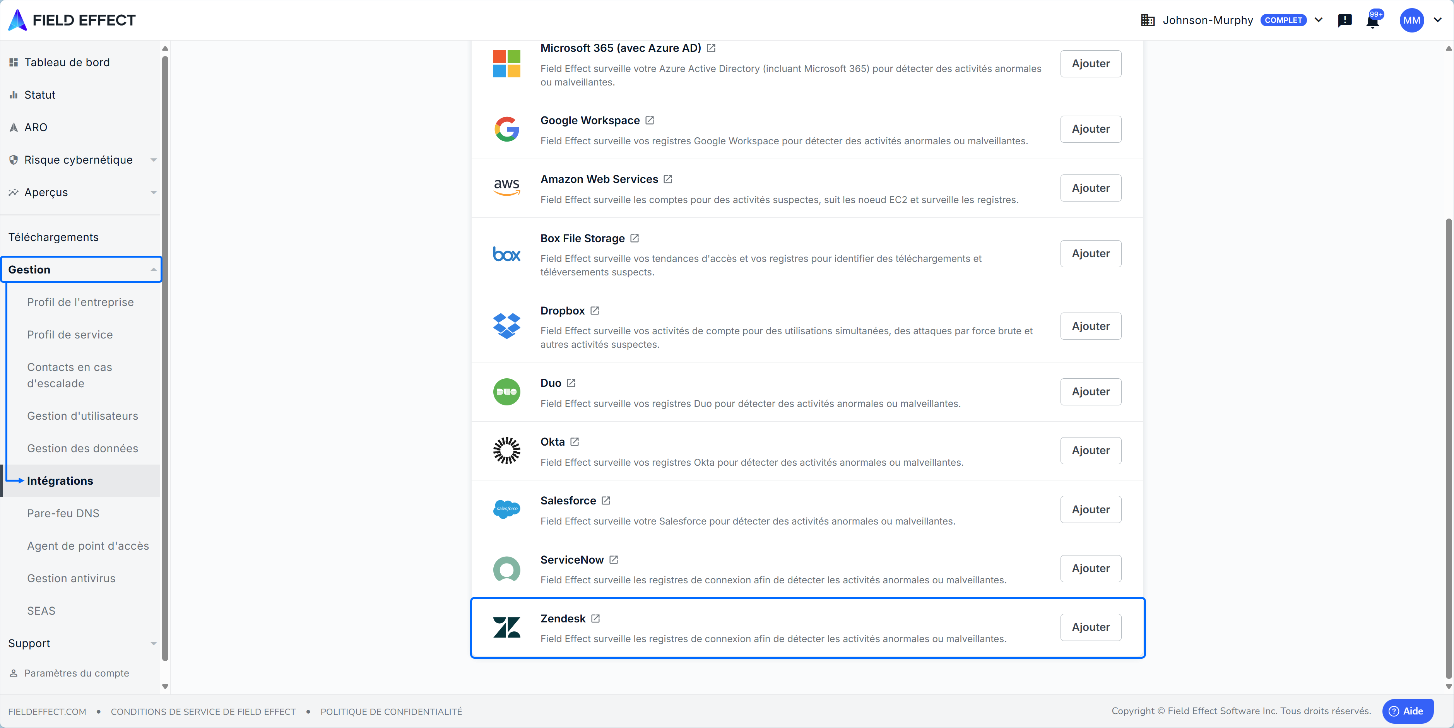Add the Amazon Web Services integration
The image size is (1454, 728).
point(1090,188)
